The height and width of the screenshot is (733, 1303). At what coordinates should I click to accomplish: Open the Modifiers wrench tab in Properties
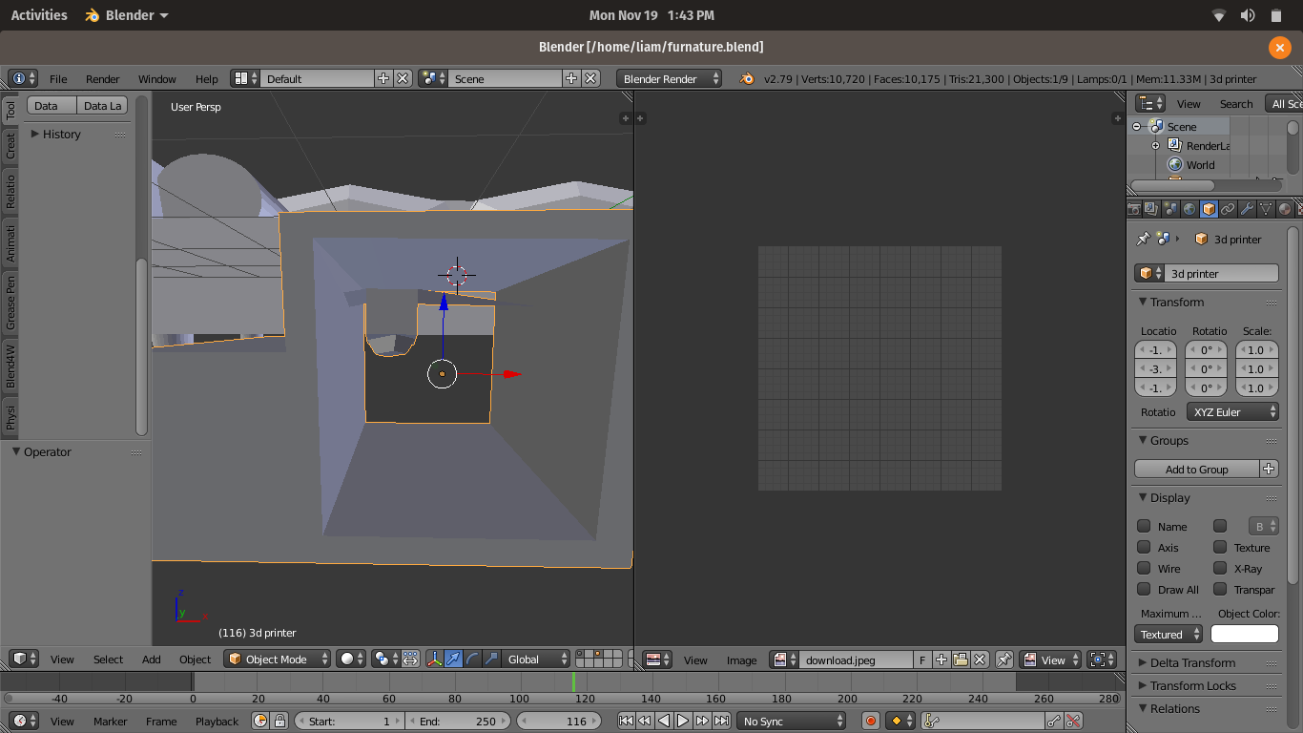[x=1247, y=209]
